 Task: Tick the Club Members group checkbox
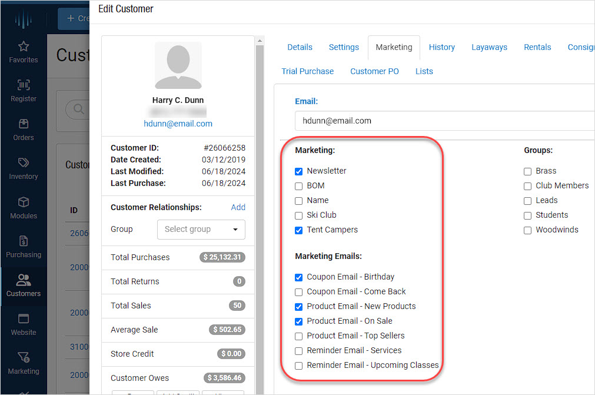528,186
